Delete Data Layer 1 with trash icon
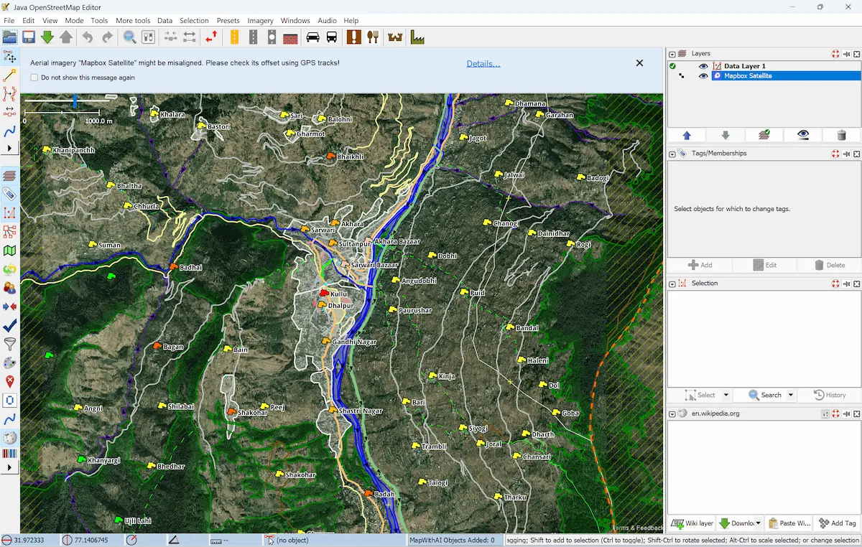Viewport: 862px width, 547px height. tap(840, 135)
